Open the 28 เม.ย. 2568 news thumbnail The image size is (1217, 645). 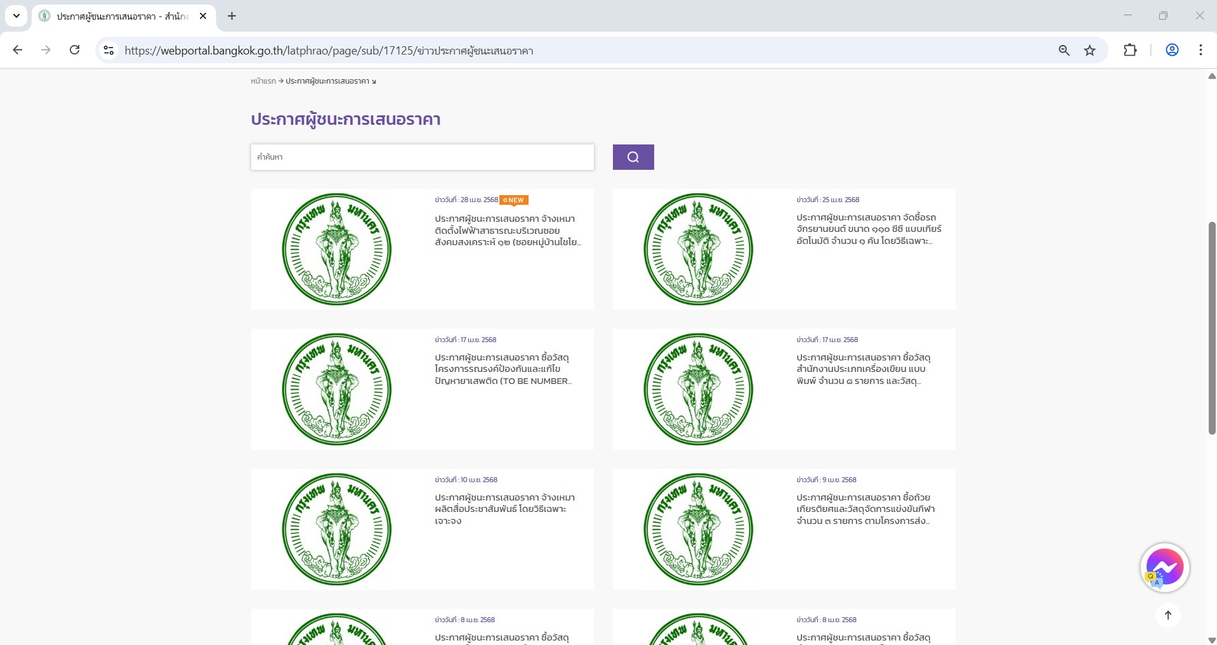click(337, 249)
